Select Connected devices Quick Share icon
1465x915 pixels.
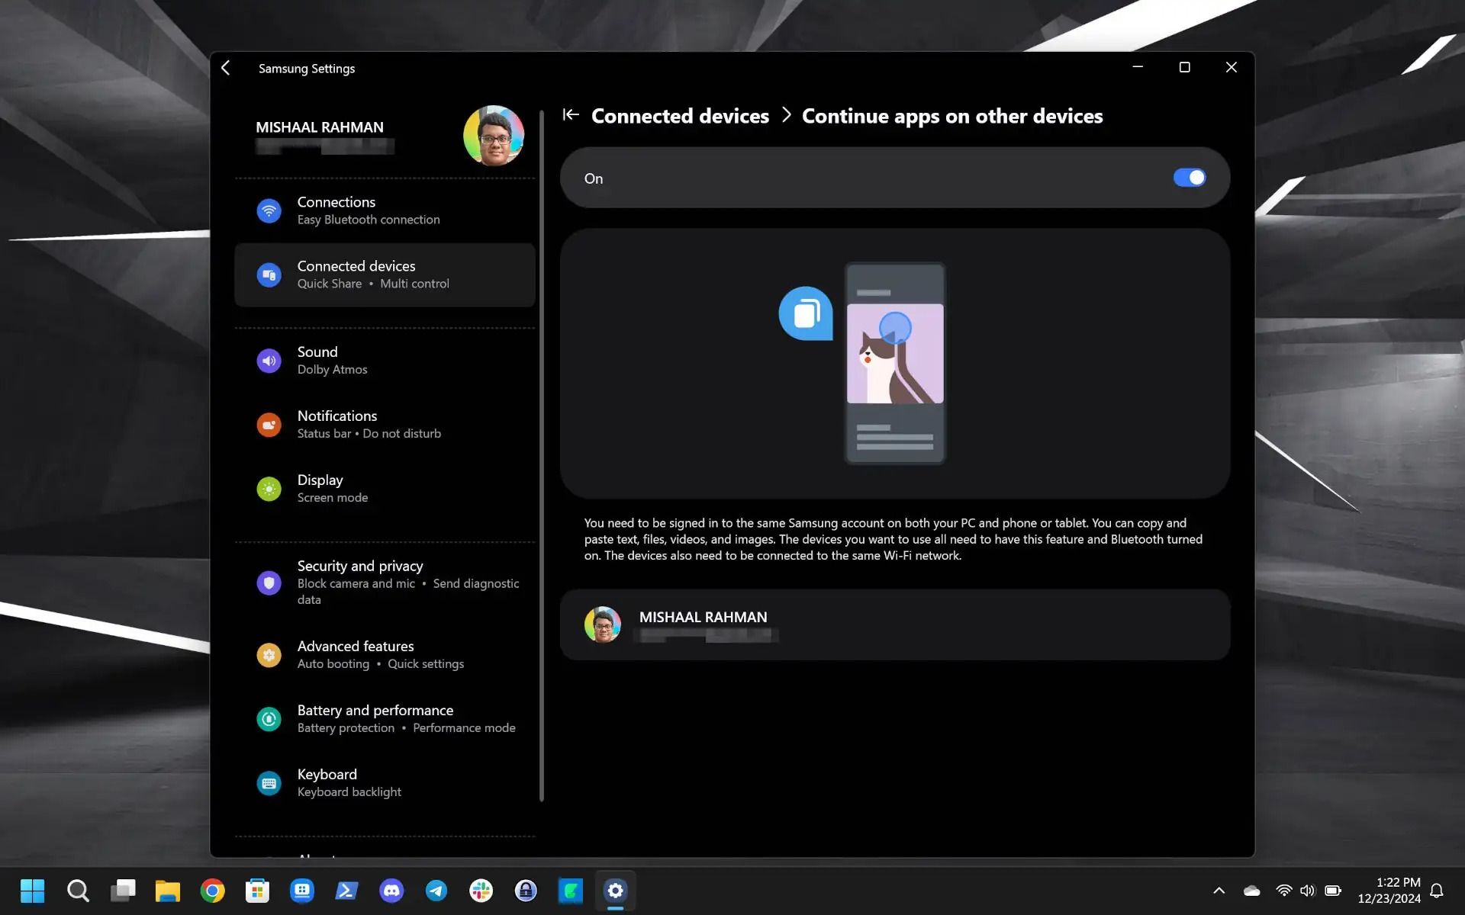[268, 274]
